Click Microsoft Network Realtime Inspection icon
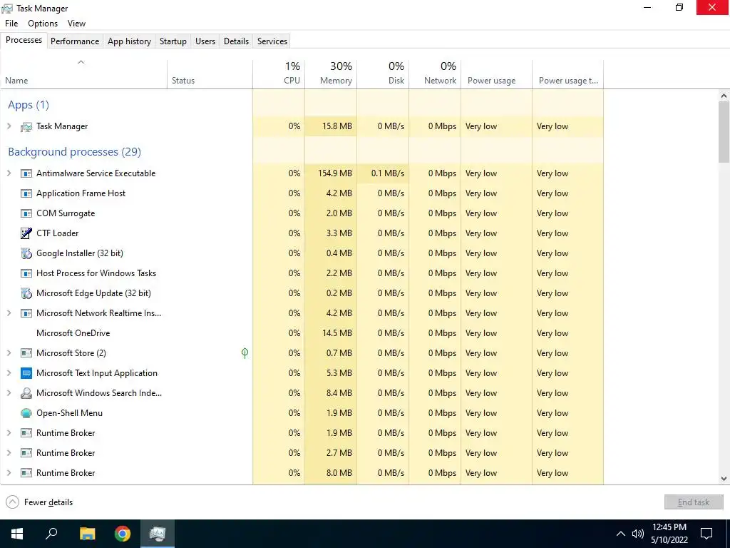This screenshot has width=730, height=548. point(26,313)
